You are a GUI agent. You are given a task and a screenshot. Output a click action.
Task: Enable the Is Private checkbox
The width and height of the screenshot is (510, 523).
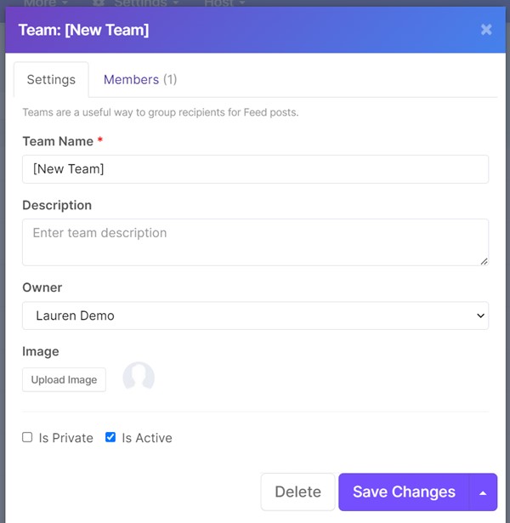tap(27, 437)
